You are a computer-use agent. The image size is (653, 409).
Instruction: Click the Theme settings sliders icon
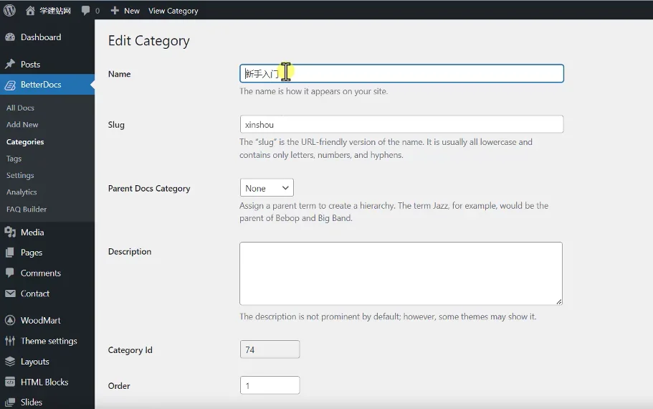click(10, 341)
